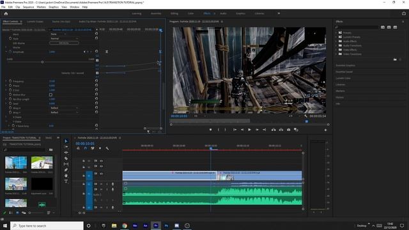Open the Clip menu
The width and height of the screenshot is (409, 230).
(18, 7)
